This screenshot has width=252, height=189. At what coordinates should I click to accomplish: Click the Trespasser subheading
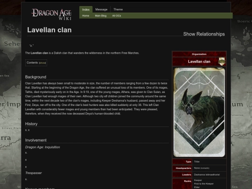[x=34, y=173]
